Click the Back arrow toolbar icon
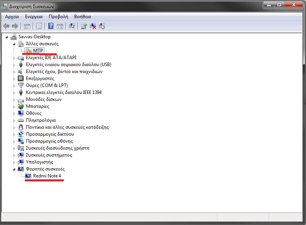306x225 pixels. [x=6, y=26]
